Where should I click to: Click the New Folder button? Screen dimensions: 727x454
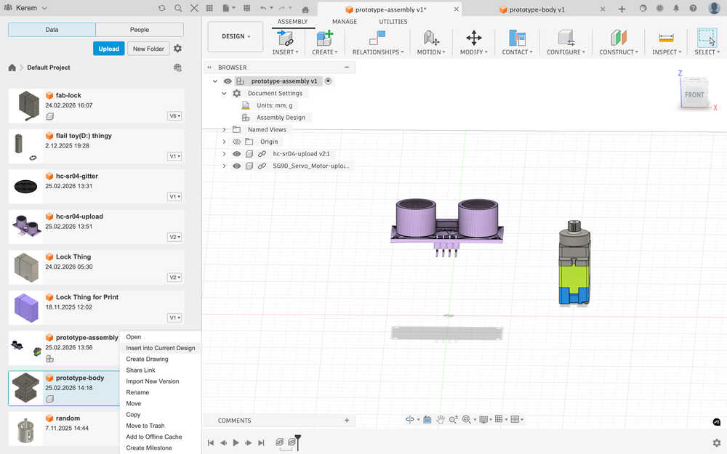click(148, 49)
